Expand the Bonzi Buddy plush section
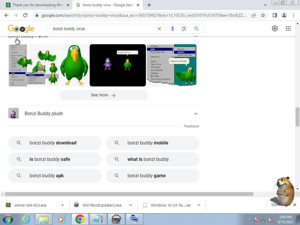This screenshot has height=225, width=300. click(195, 114)
